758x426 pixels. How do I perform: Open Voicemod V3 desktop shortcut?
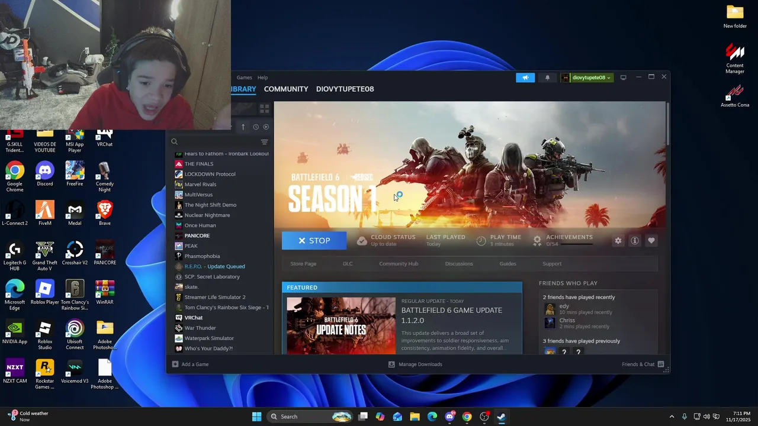point(75,371)
